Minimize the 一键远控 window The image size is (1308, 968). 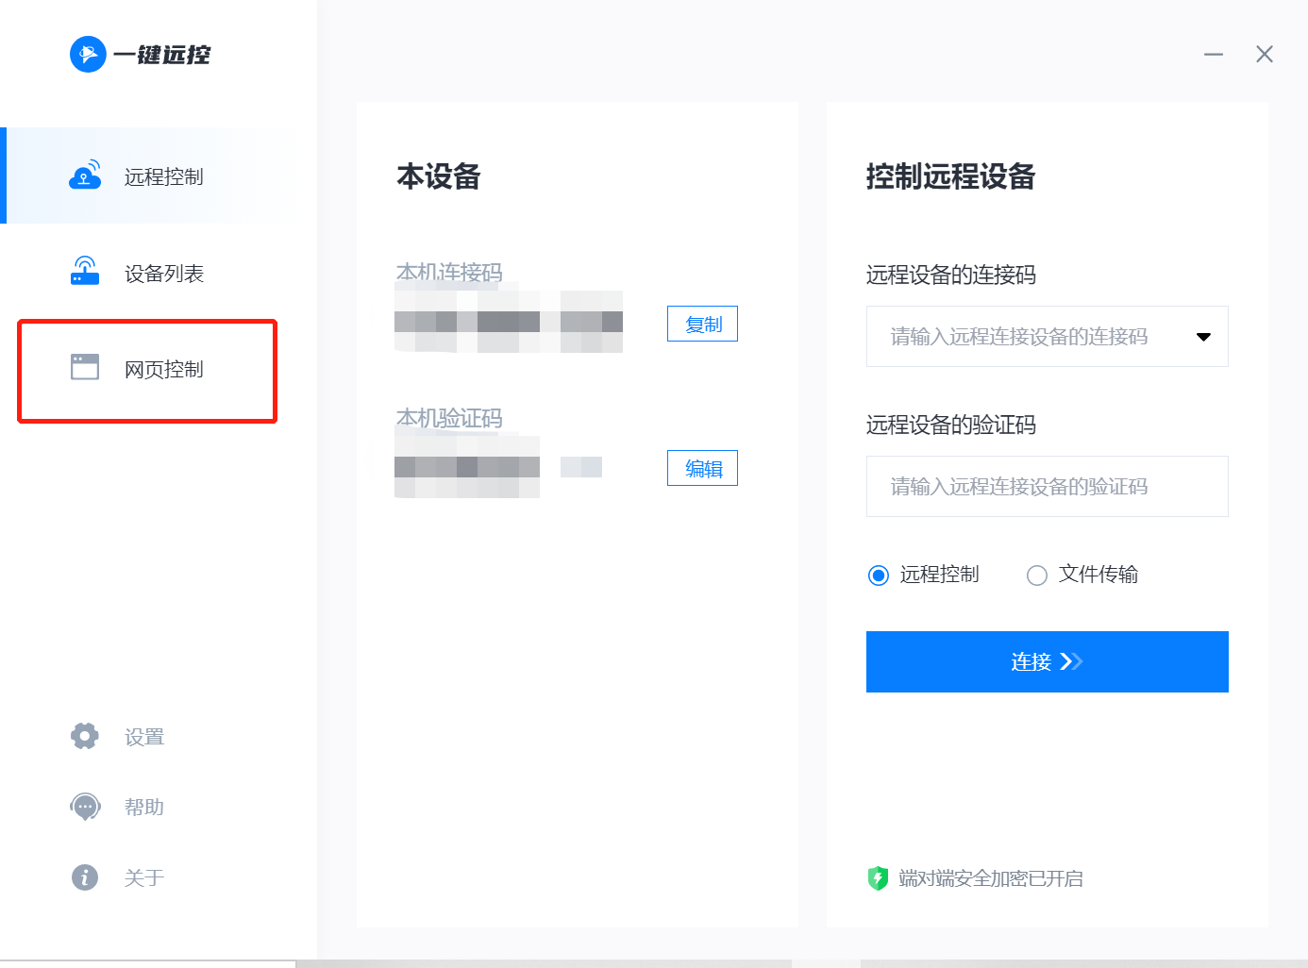click(1214, 55)
